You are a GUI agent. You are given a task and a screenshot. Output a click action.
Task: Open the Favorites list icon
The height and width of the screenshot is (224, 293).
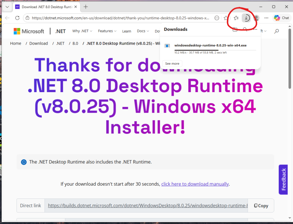(x=236, y=18)
